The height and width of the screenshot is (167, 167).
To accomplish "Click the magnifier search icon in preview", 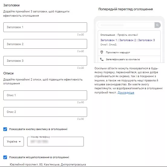I will pyautogui.click(x=157, y=25).
